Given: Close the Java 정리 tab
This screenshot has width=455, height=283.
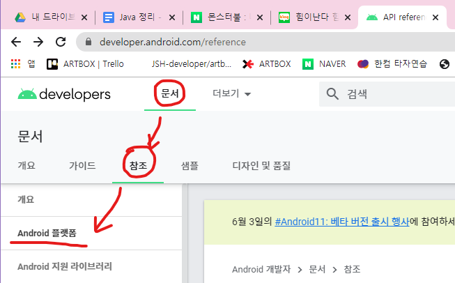Looking at the screenshot, I should pos(172,17).
